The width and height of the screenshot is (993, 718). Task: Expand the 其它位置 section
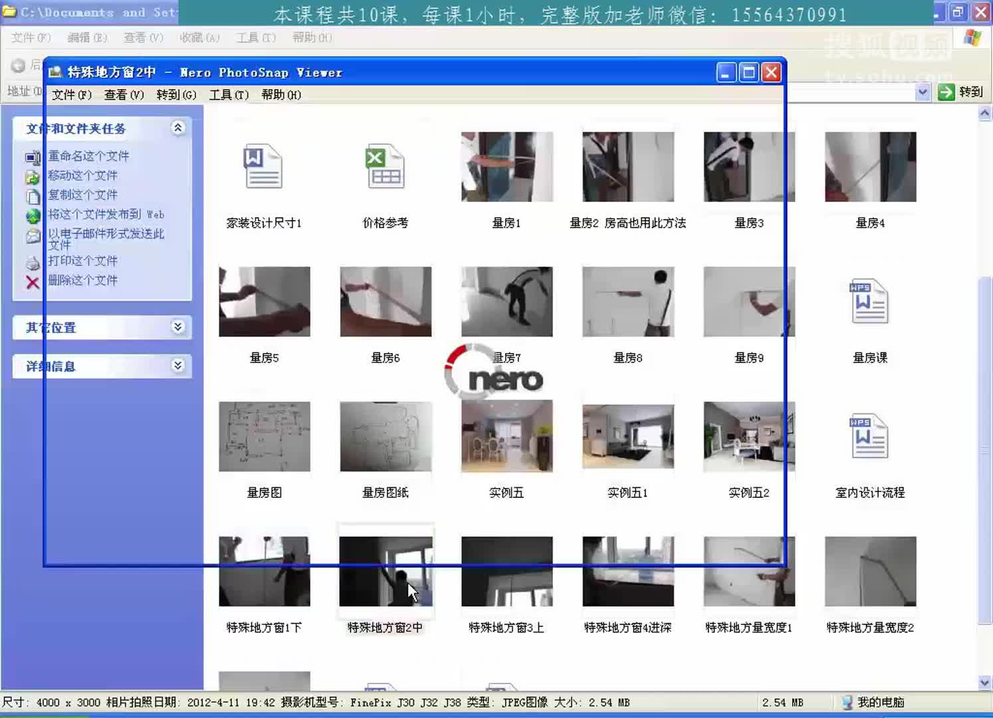pyautogui.click(x=177, y=327)
